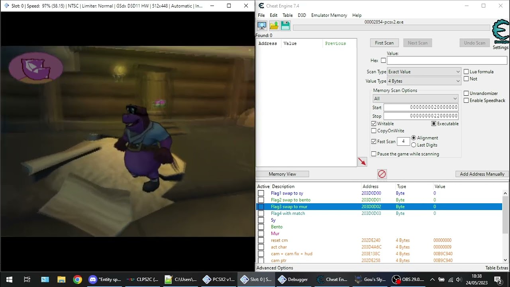The width and height of the screenshot is (510, 287).
Task: Switch to Cheat Engine taskbar item
Action: [x=332, y=279]
